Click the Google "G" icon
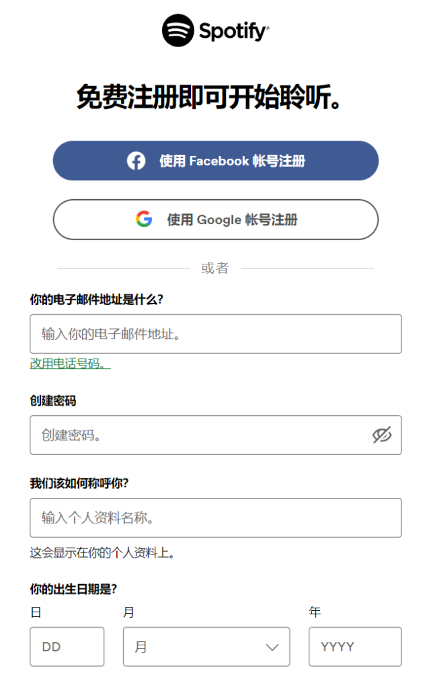Screen dimensions: 431x689 (144, 219)
